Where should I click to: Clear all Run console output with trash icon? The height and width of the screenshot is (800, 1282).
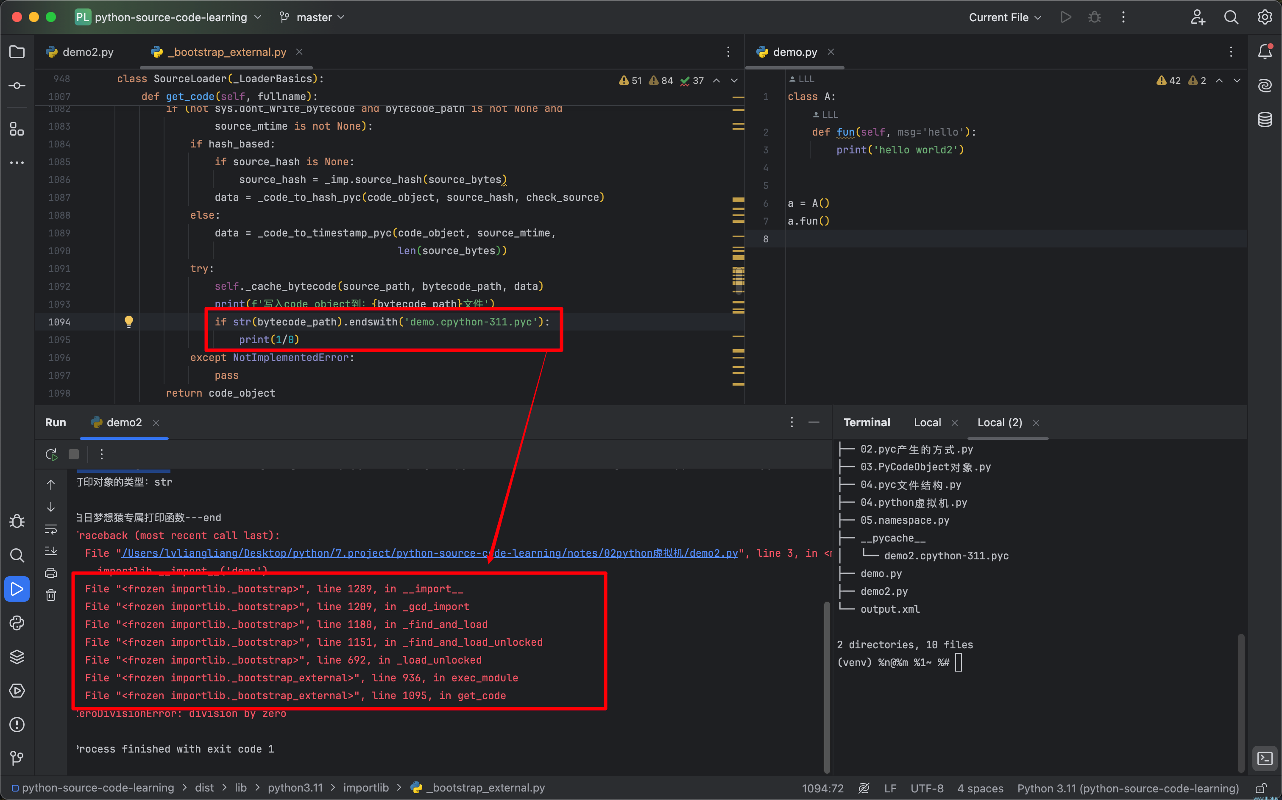(51, 595)
